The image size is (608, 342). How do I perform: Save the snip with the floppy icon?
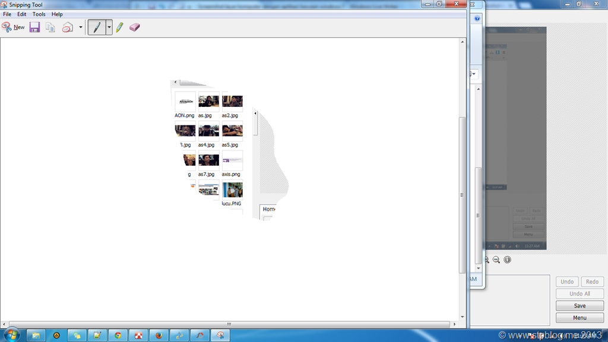[x=34, y=27]
